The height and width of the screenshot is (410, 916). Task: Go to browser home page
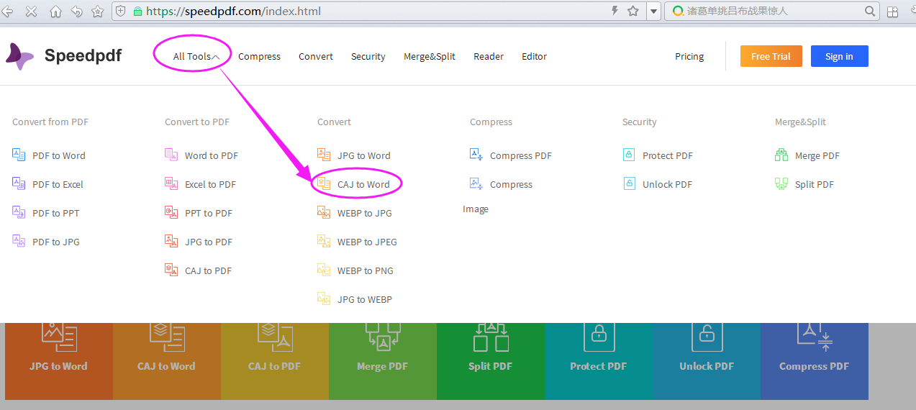coord(55,11)
